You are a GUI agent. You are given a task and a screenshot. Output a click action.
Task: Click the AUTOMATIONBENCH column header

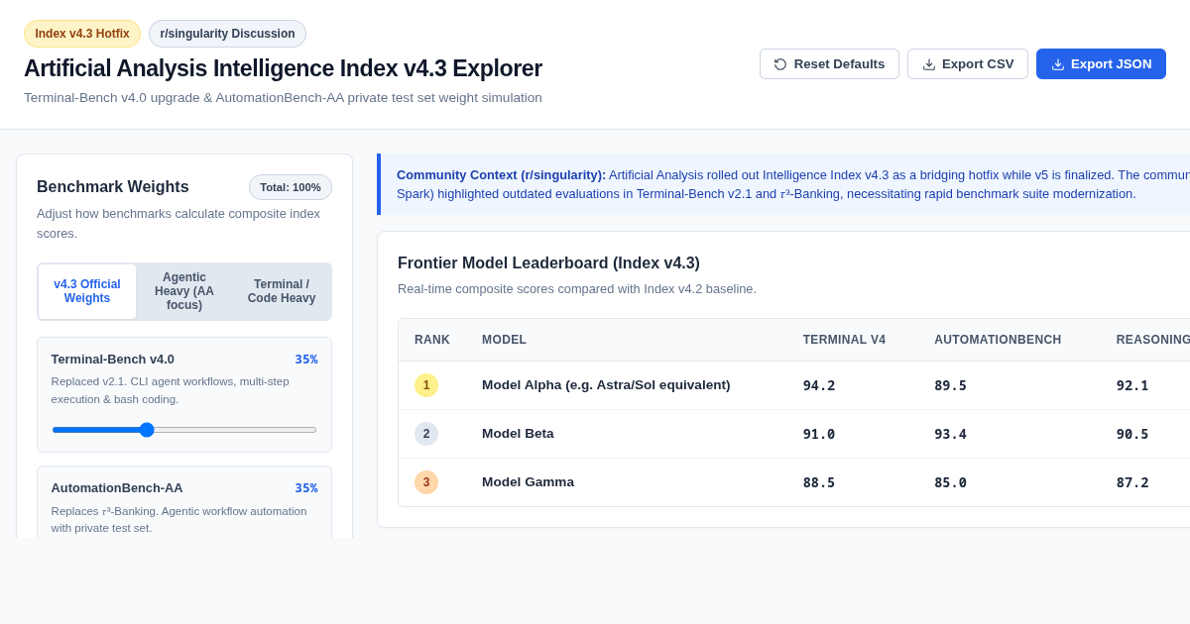[998, 340]
